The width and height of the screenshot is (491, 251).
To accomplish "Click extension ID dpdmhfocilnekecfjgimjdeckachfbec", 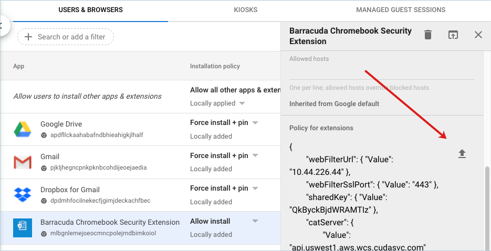I will 100,201.
